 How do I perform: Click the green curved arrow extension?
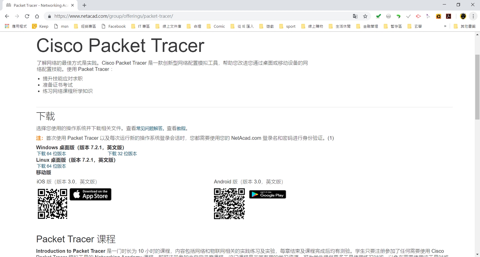click(x=398, y=16)
